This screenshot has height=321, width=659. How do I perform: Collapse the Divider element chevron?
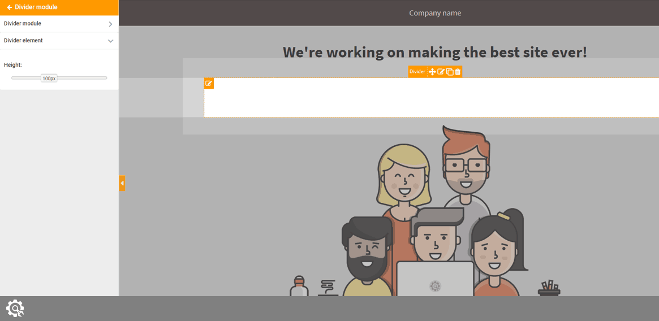point(110,41)
